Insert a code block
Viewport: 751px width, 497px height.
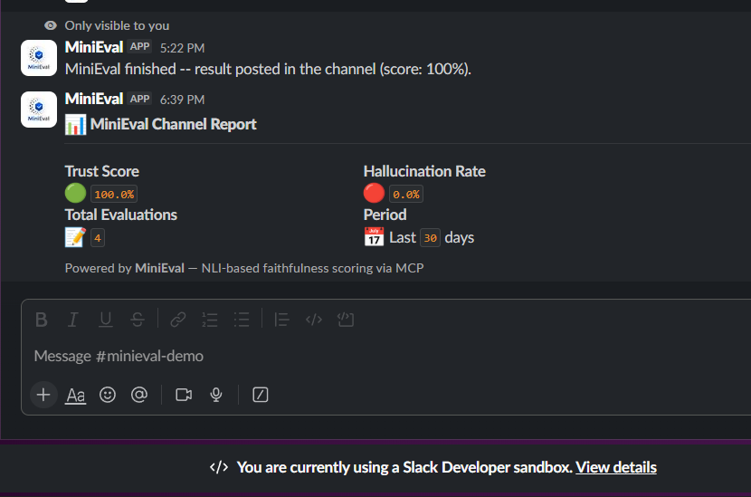click(346, 320)
